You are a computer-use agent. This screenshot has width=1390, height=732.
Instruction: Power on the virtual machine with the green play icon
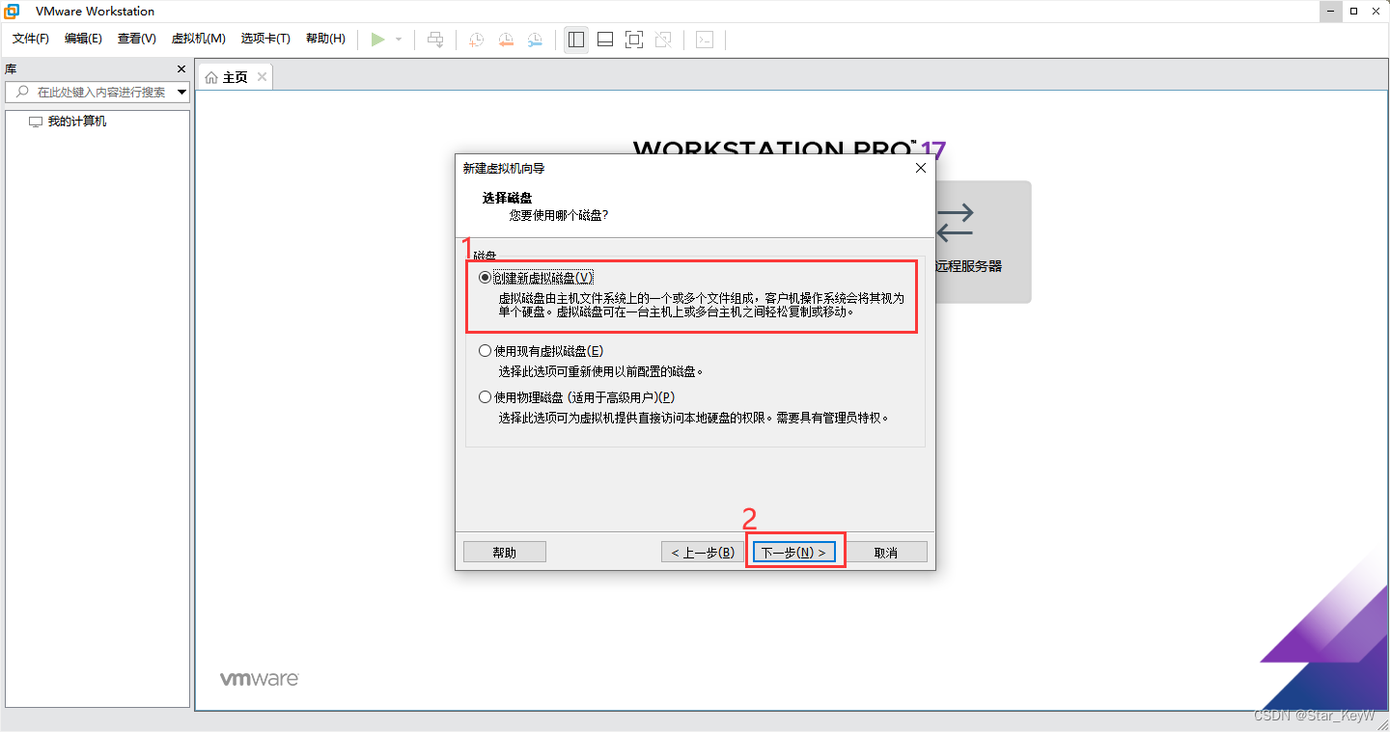click(x=378, y=40)
